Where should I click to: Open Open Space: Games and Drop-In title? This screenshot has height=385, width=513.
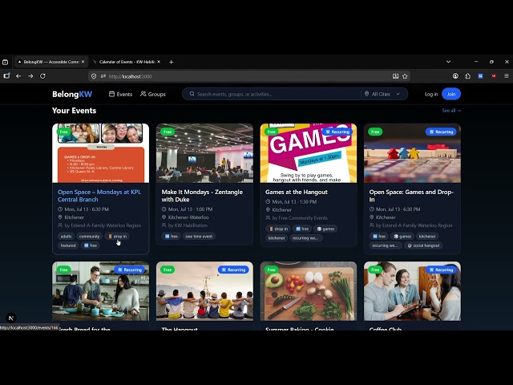coord(411,196)
